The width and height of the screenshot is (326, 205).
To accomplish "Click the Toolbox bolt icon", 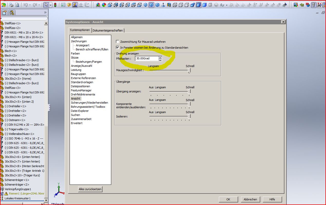I will (x=313, y=5).
